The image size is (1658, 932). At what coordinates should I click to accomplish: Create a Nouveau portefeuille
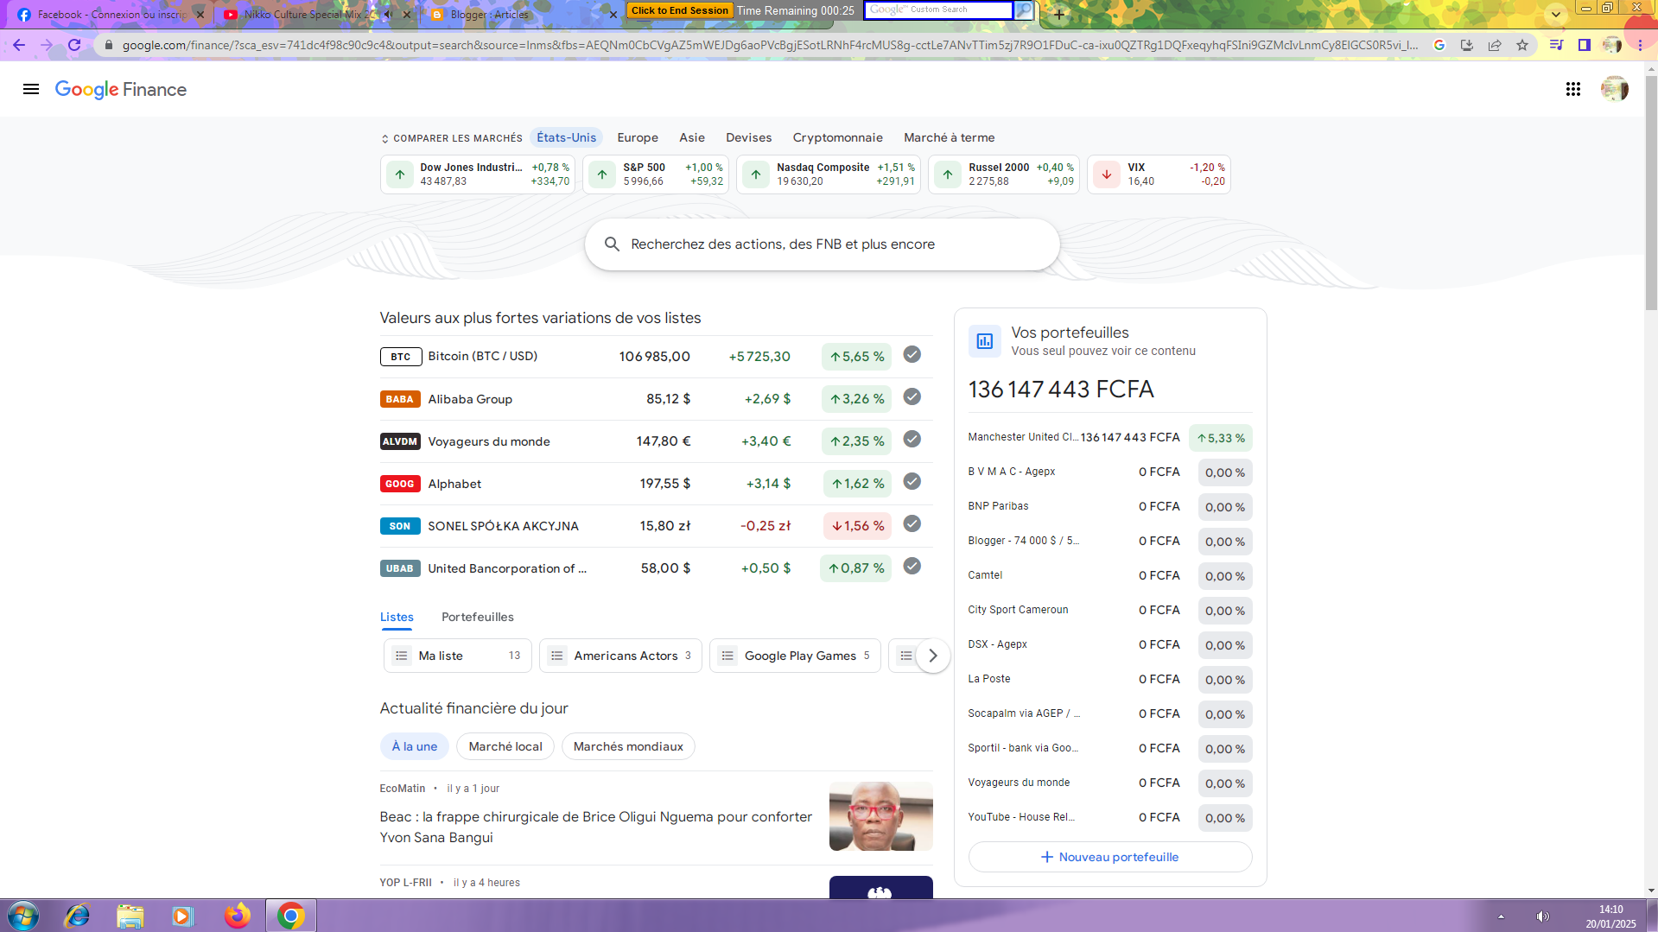pos(1109,857)
